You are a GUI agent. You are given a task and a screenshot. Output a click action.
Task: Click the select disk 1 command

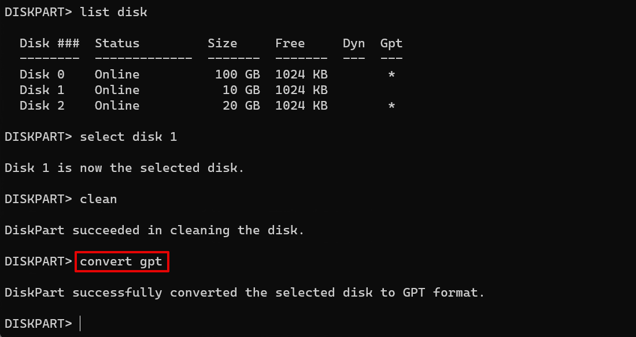[x=128, y=137]
